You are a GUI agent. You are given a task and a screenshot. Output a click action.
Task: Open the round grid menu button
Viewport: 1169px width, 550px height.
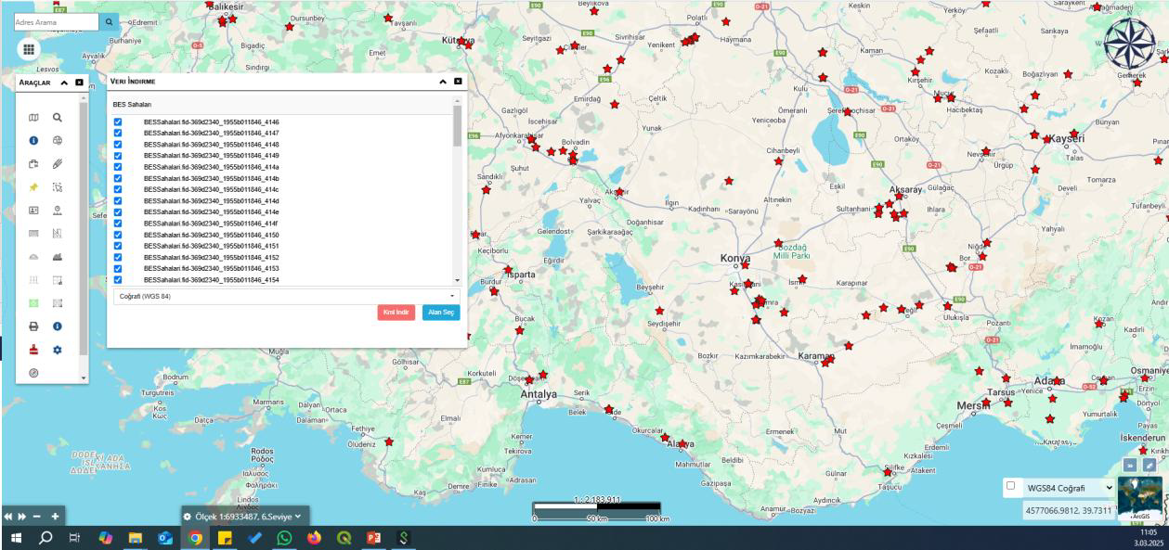tap(29, 50)
